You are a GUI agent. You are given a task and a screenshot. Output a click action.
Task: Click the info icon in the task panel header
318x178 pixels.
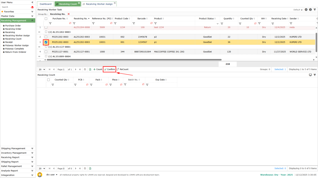coord(310,10)
